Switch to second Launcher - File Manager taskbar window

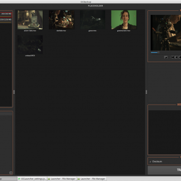[92, 179]
